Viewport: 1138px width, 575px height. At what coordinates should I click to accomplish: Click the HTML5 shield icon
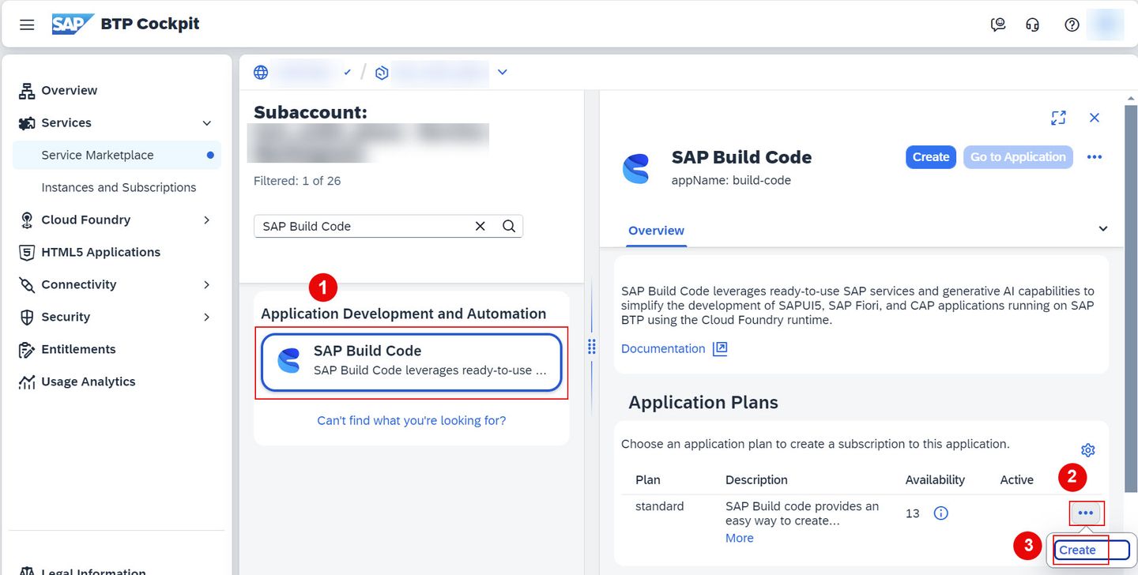[27, 253]
